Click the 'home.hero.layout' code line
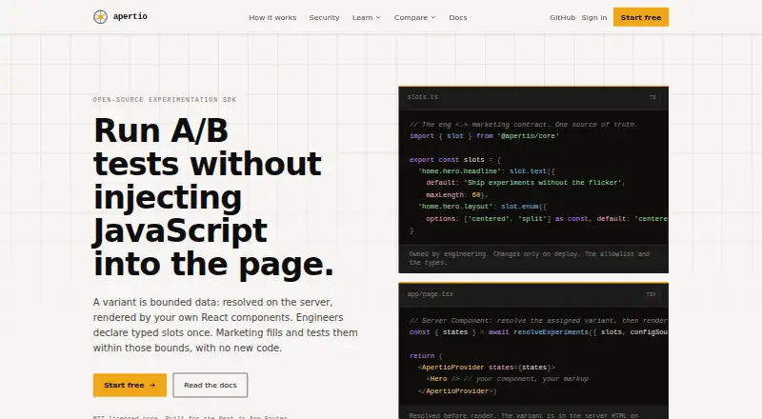This screenshot has height=419, width=762. coord(483,207)
